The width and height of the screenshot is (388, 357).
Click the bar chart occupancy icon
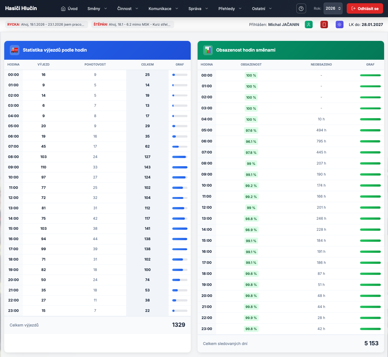tap(208, 50)
